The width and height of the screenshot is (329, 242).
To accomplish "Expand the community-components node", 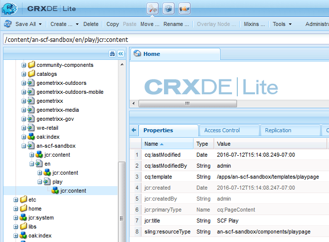I will click(23, 65).
